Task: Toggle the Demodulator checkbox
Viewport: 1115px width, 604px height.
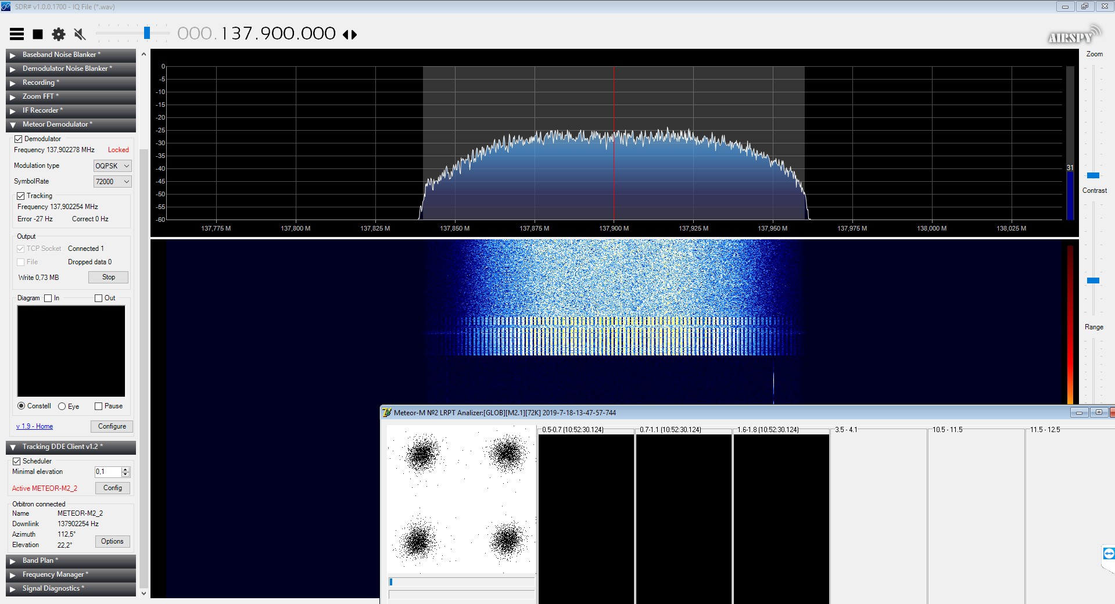Action: click(19, 139)
